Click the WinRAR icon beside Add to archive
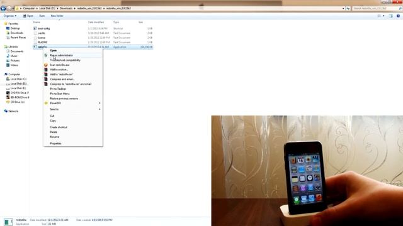 pos(46,70)
